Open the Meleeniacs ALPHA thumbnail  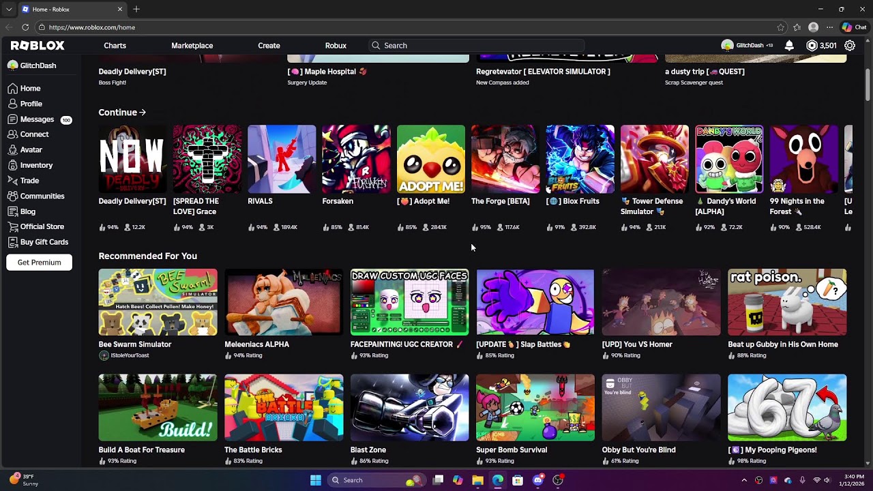[x=284, y=302]
